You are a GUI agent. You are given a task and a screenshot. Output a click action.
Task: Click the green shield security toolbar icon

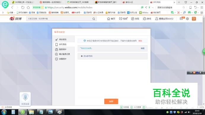pyautogui.click(x=196, y=12)
